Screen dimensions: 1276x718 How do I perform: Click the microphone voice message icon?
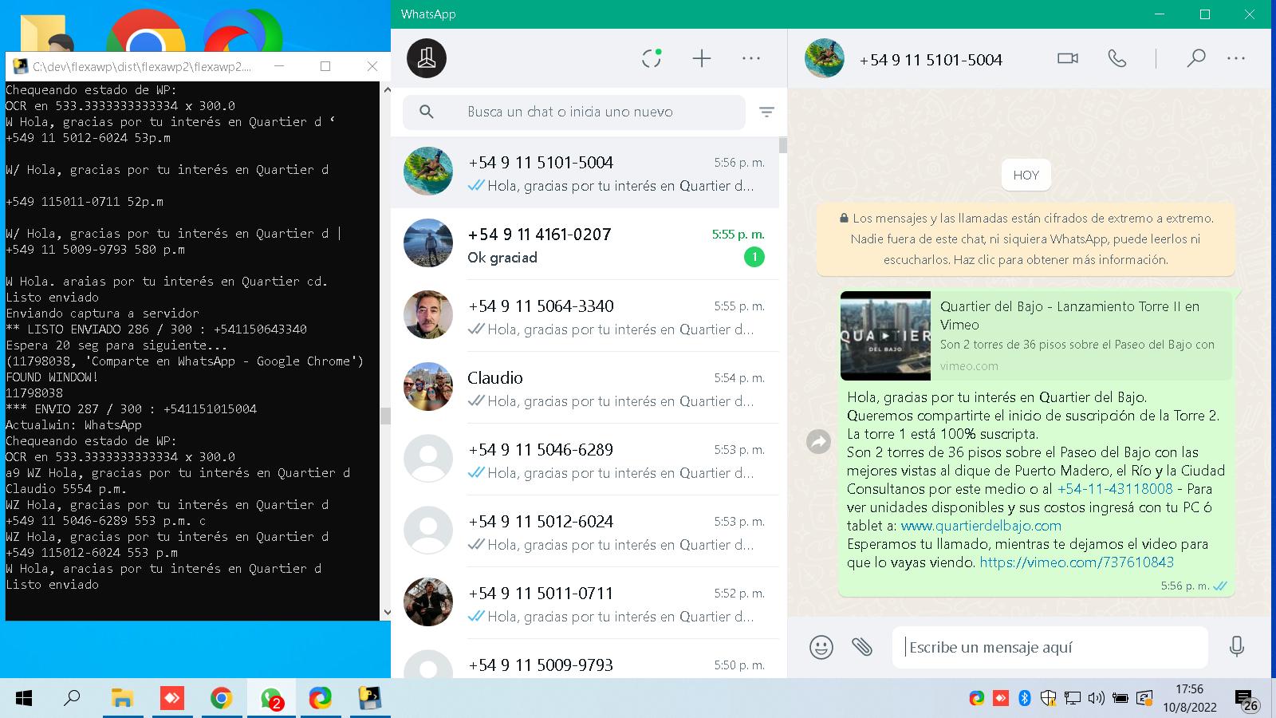(1237, 647)
